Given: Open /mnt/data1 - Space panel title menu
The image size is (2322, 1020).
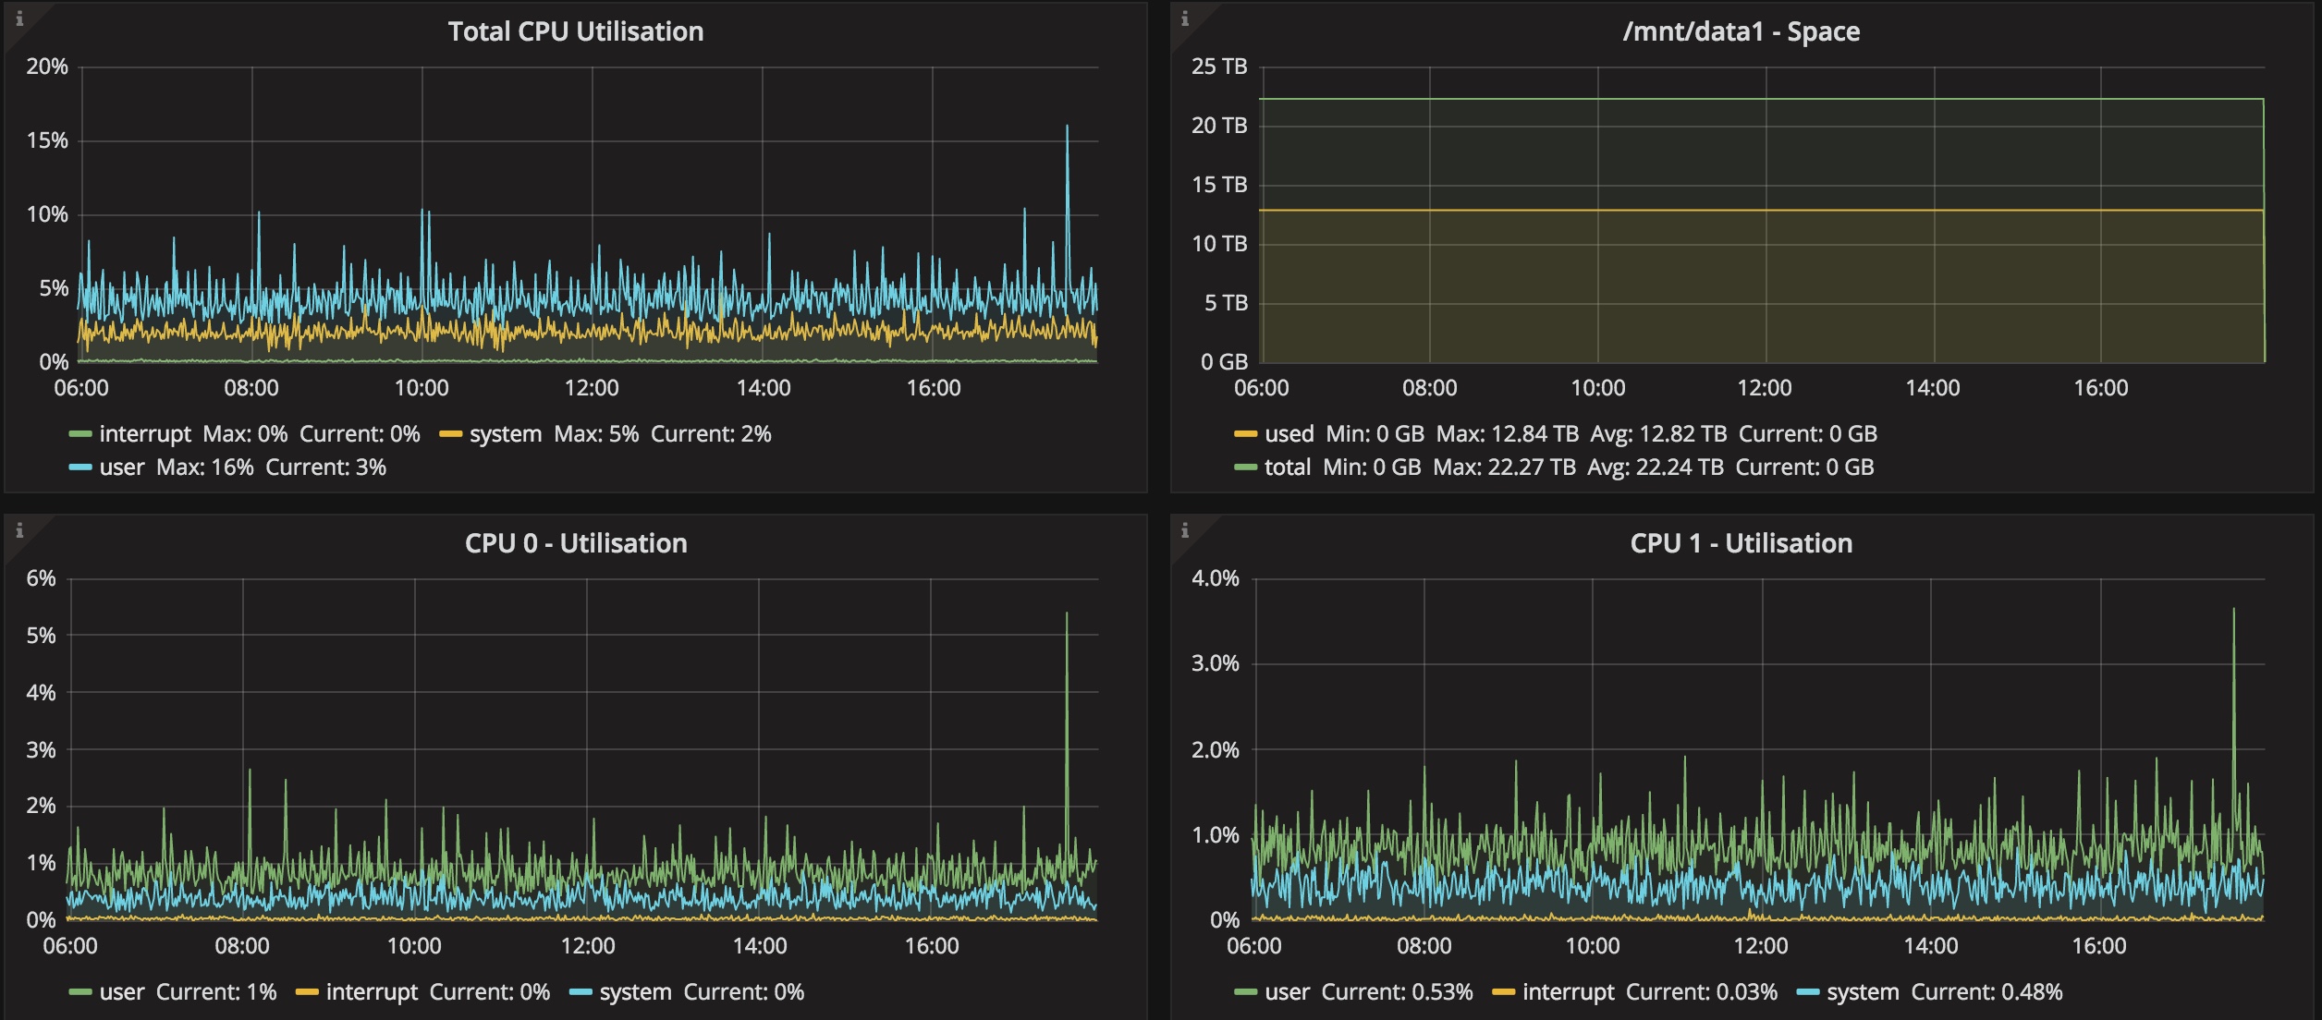Looking at the screenshot, I should (x=1741, y=31).
